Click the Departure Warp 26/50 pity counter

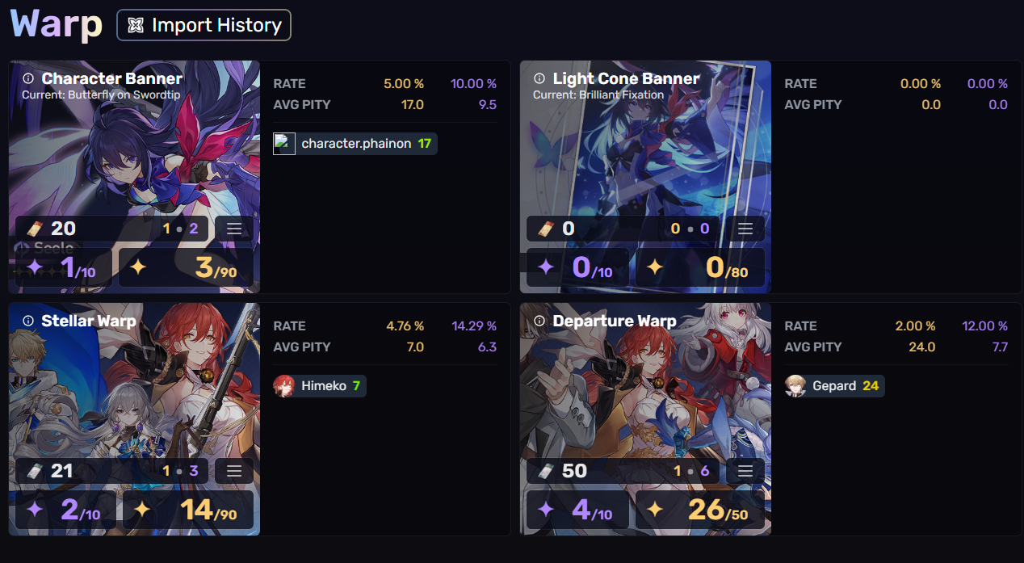pyautogui.click(x=700, y=510)
